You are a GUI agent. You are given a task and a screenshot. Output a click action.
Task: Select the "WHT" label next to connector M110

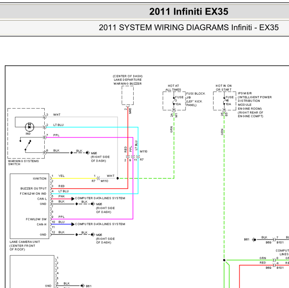click(x=111, y=176)
